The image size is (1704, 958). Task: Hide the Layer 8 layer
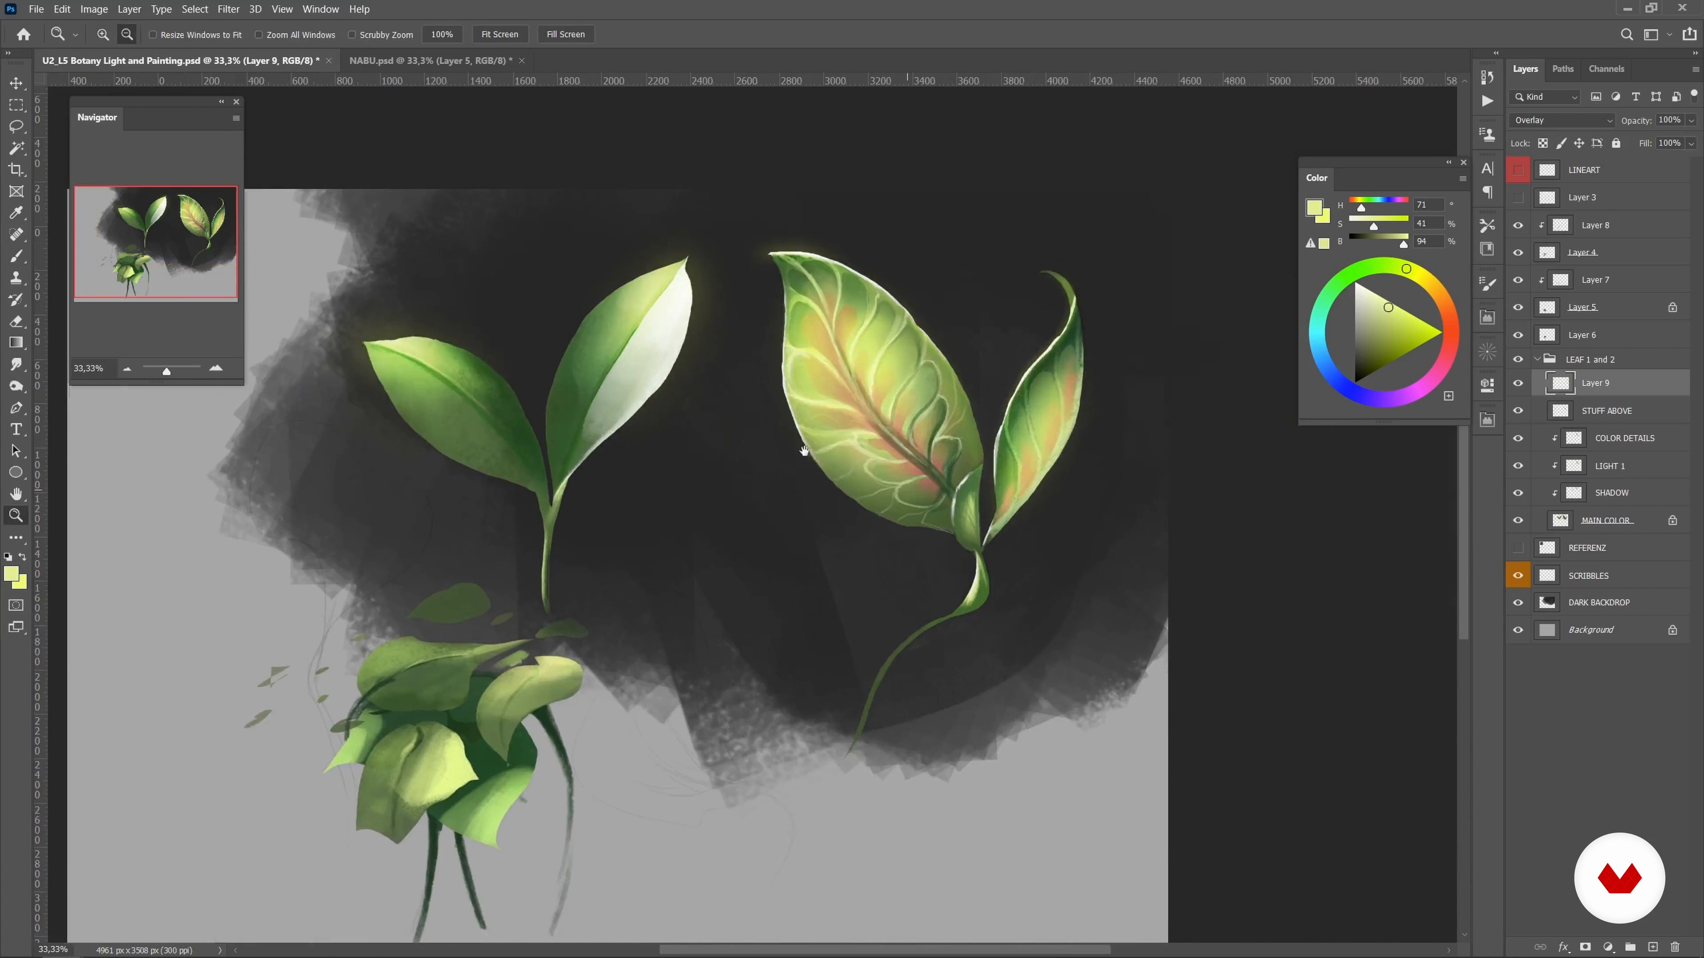(x=1518, y=225)
